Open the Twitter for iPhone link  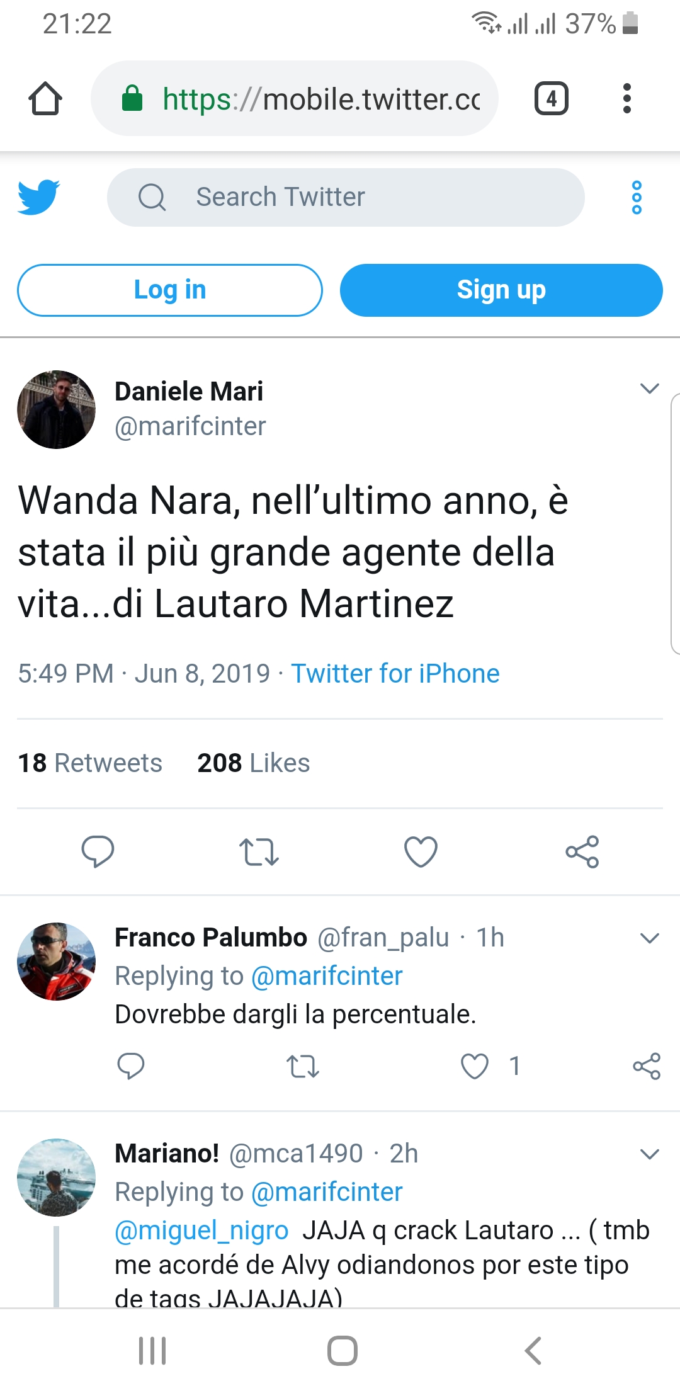coord(395,673)
